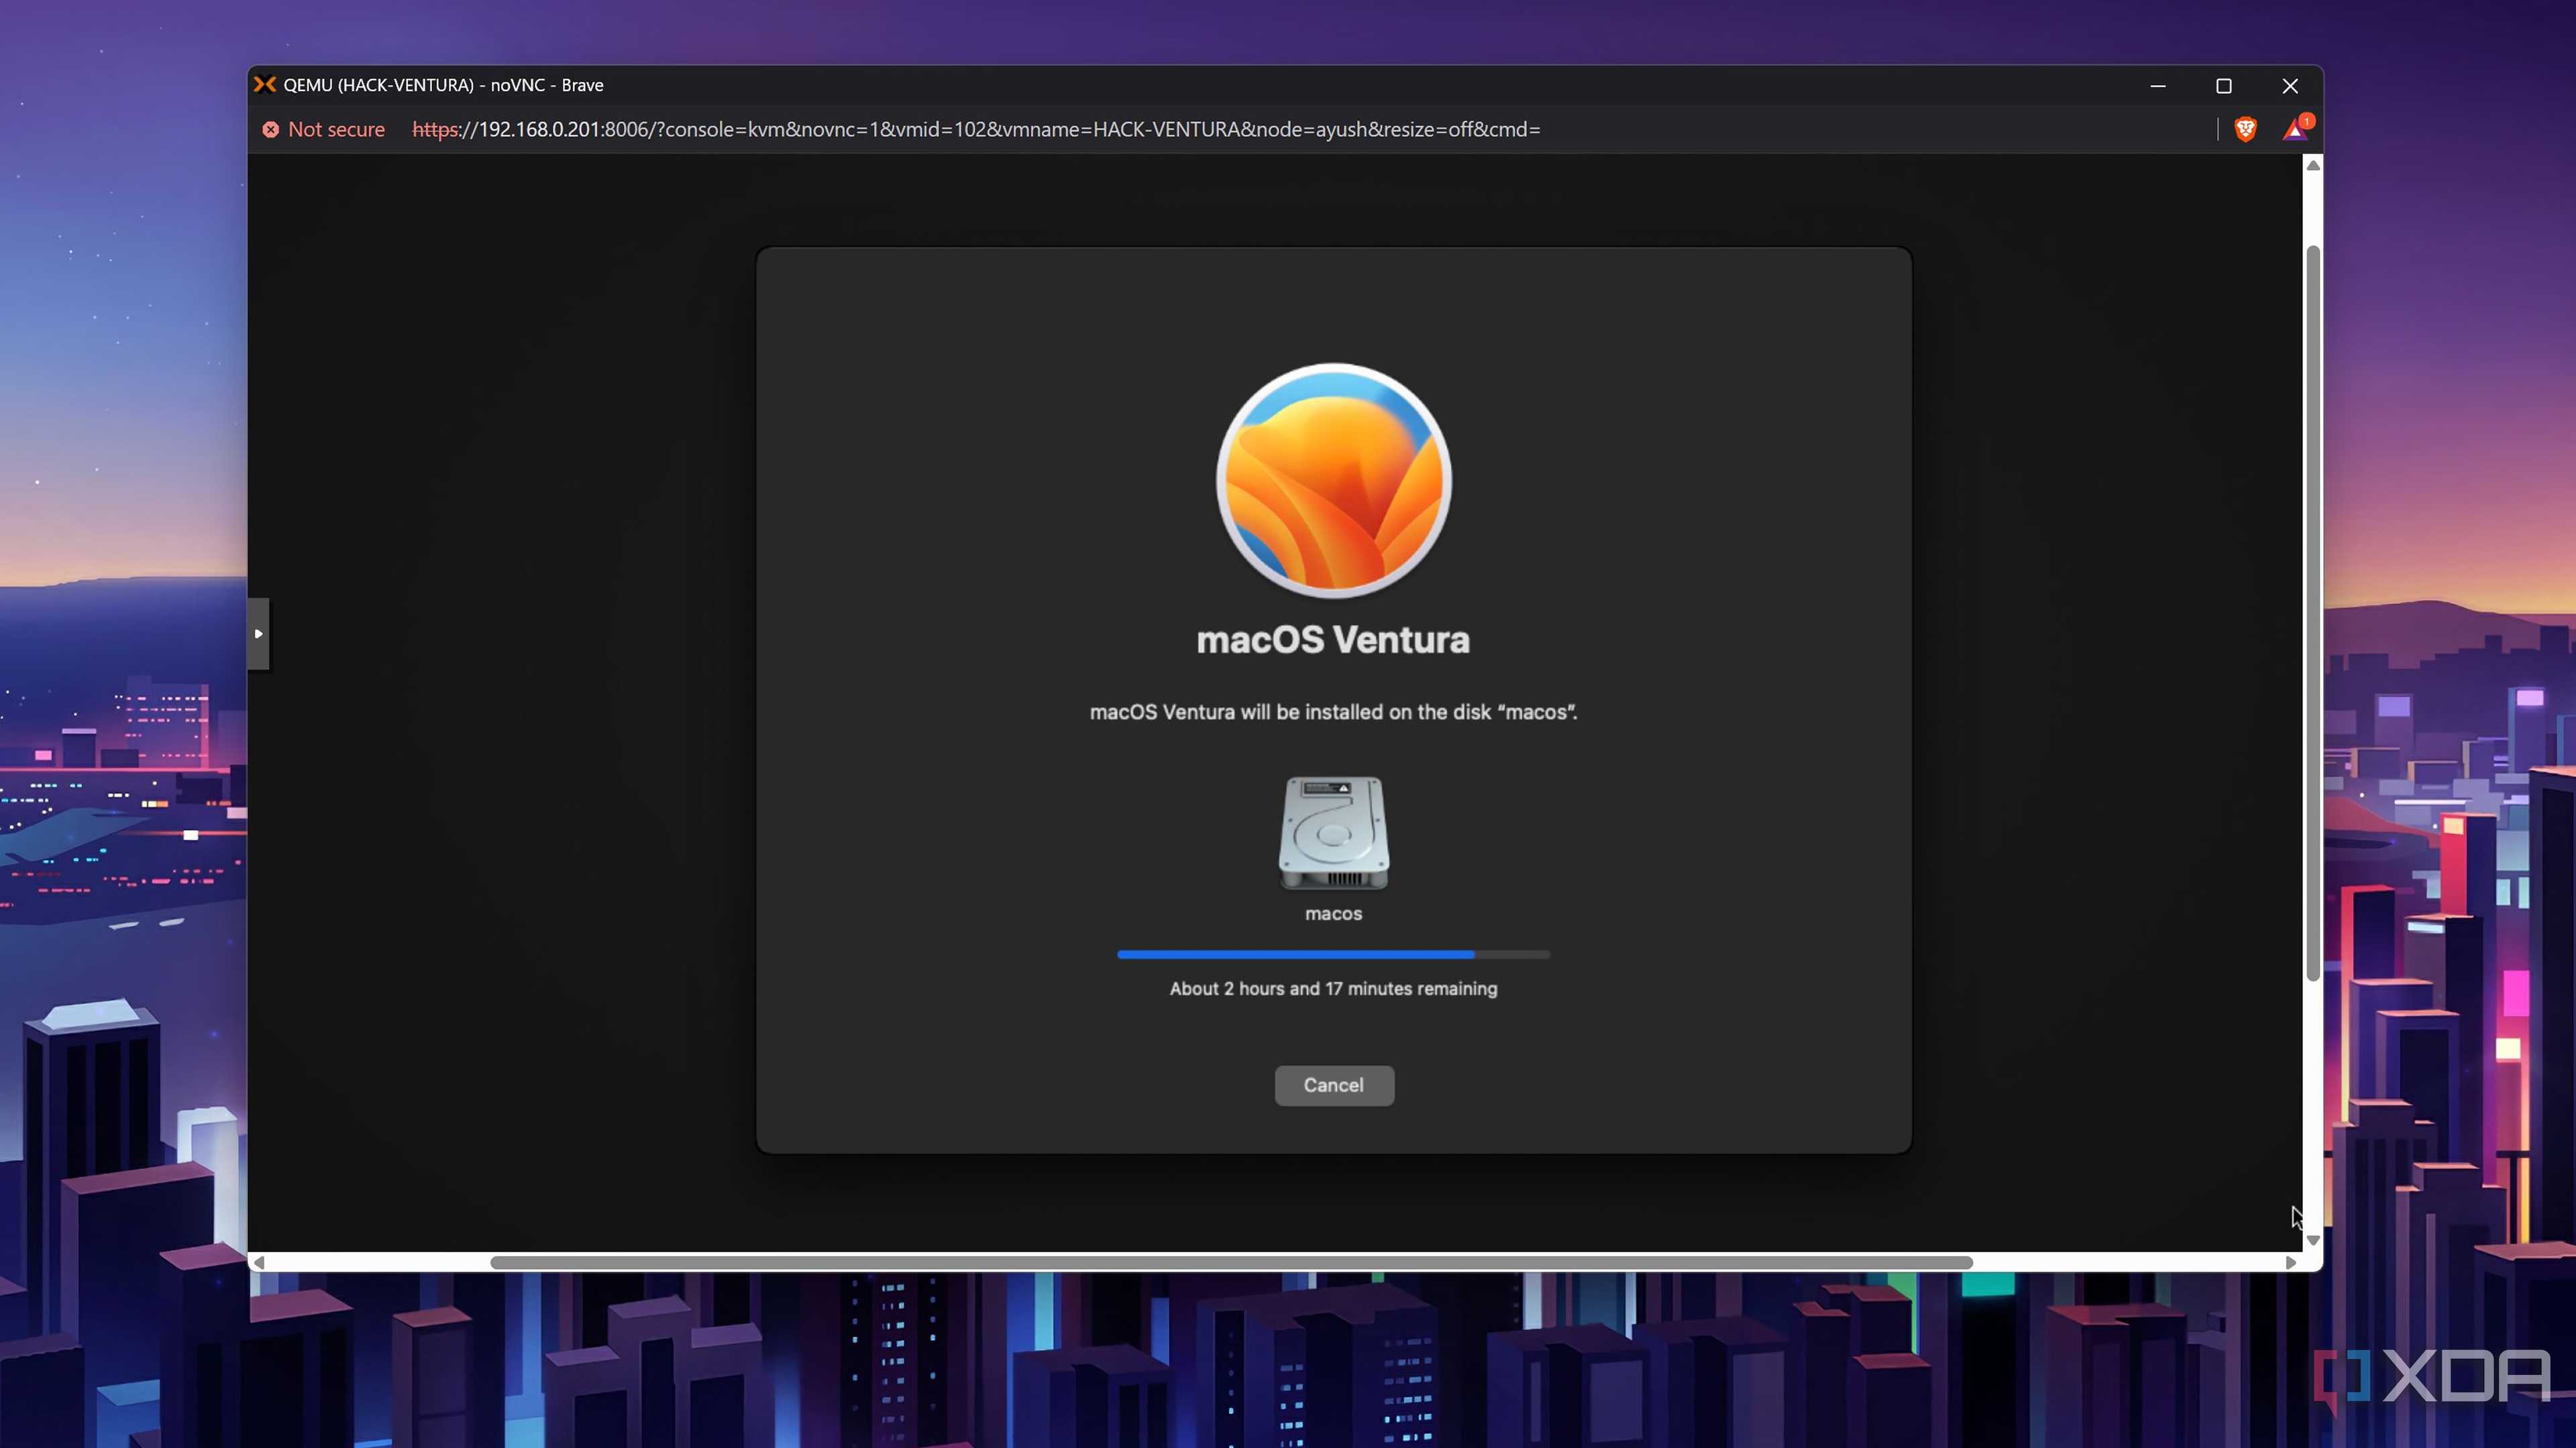
Task: Close the QEMU noVNC window
Action: coord(2290,86)
